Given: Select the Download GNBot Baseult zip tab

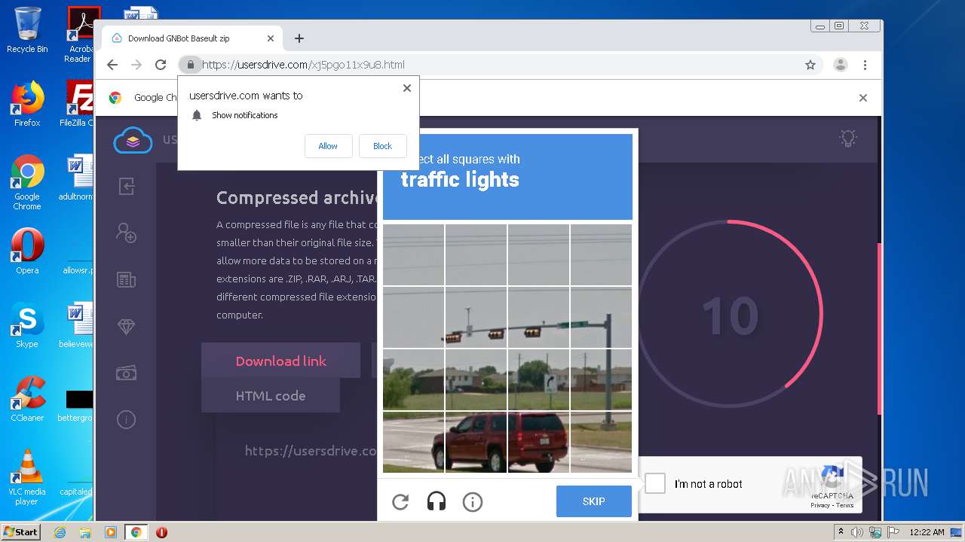Looking at the screenshot, I should click(x=191, y=38).
